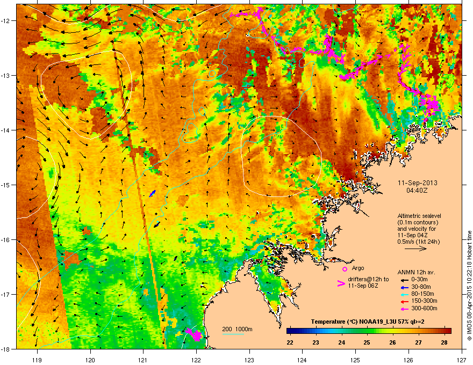The height and width of the screenshot is (365, 473).
Task: Click the 22 value on temperature scale
Action: click(290, 342)
